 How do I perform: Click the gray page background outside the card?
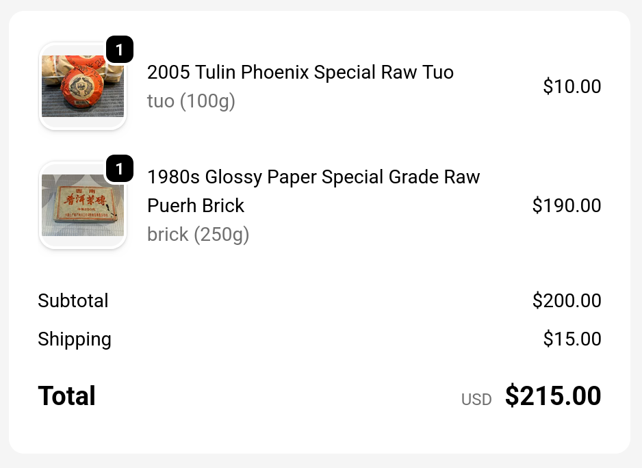tap(320, 461)
